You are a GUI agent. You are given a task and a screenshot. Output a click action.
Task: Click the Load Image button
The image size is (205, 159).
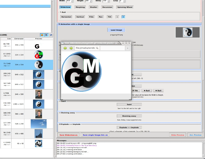tap(116, 30)
